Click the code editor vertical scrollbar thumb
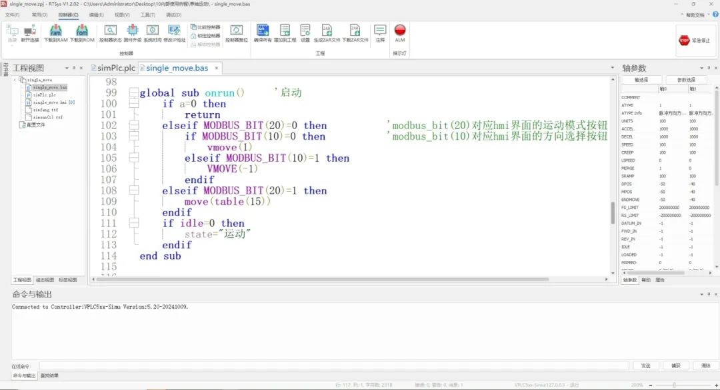720x390 pixels. pyautogui.click(x=613, y=213)
